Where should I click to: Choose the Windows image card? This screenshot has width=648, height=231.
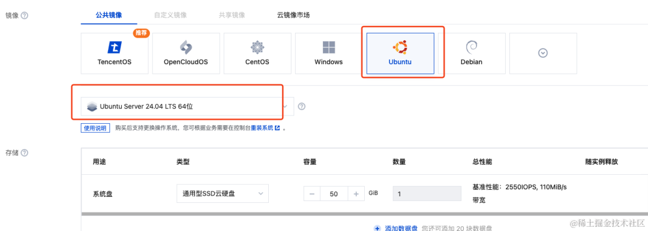[329, 54]
